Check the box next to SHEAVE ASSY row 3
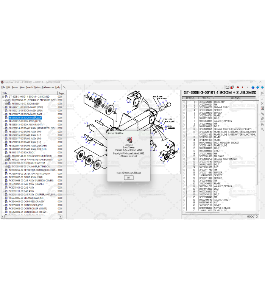The height and width of the screenshot is (303, 265). pyautogui.click(x=184, y=107)
